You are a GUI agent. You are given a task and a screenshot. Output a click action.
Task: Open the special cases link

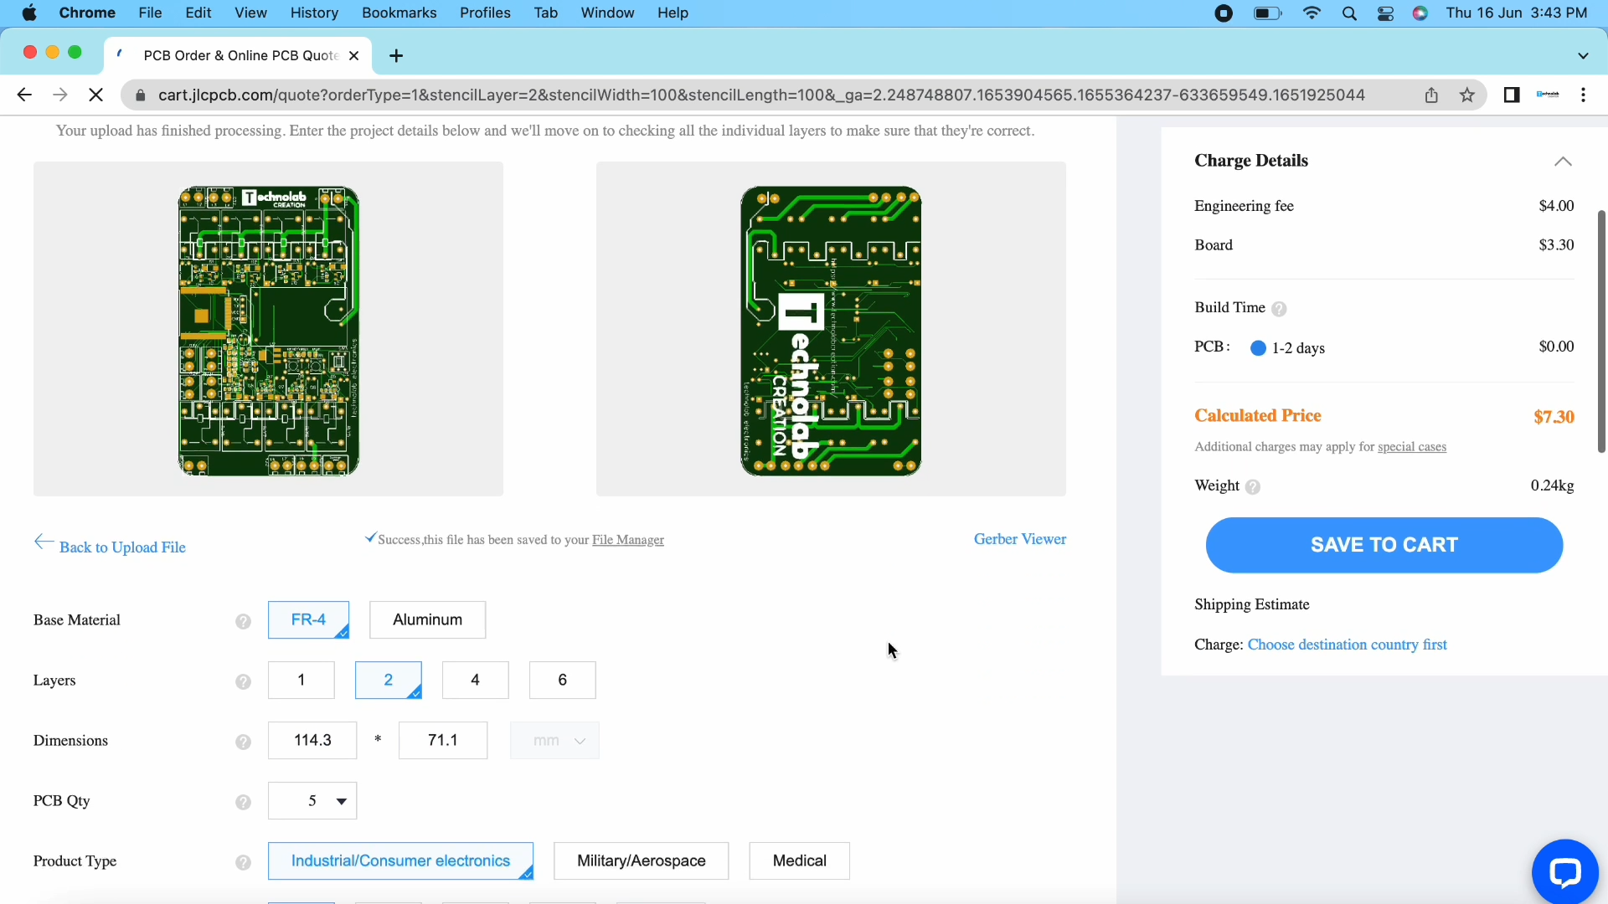tap(1412, 447)
